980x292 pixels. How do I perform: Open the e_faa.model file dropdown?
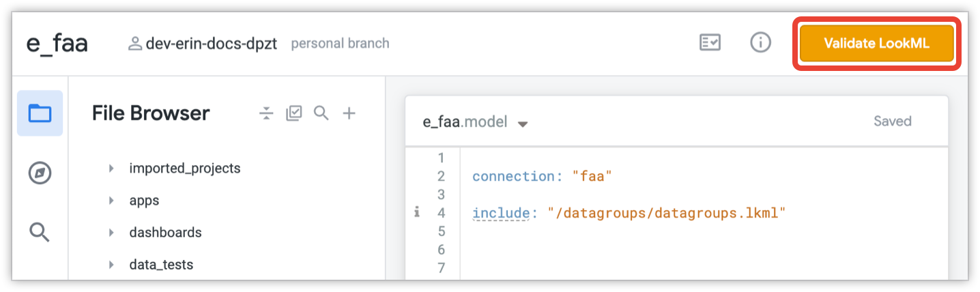[x=523, y=124]
